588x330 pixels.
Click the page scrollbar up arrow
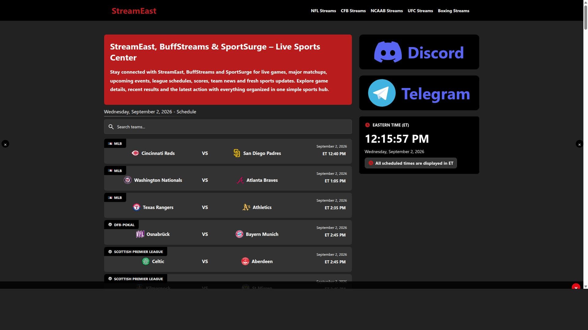click(x=586, y=2)
